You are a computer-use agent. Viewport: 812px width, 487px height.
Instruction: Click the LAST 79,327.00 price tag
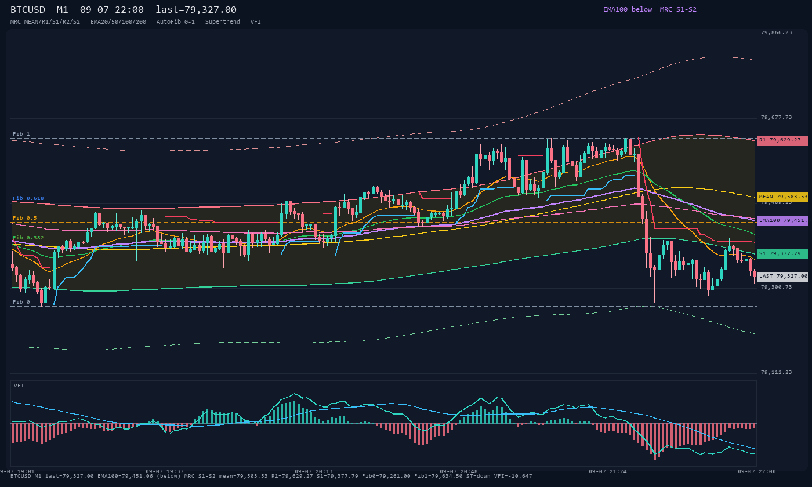coord(782,277)
